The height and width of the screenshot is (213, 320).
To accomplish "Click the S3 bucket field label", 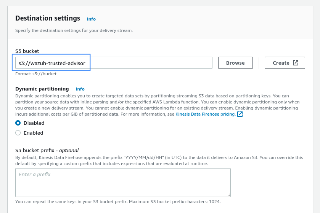I will (27, 51).
